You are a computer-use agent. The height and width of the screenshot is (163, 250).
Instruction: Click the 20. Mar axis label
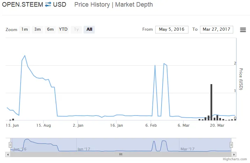(217, 125)
